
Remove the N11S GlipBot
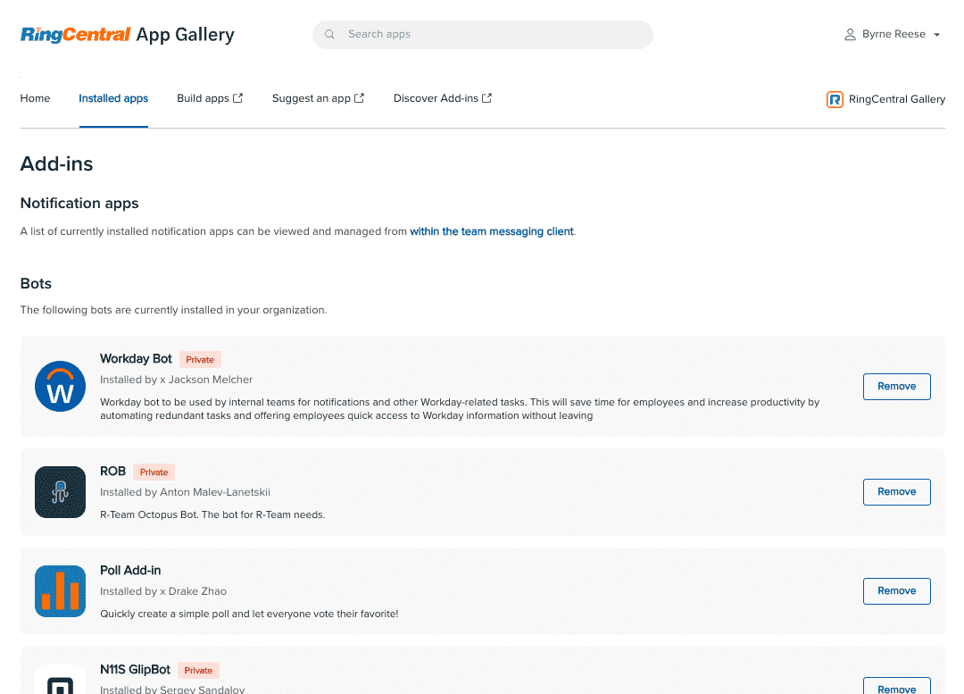point(896,687)
